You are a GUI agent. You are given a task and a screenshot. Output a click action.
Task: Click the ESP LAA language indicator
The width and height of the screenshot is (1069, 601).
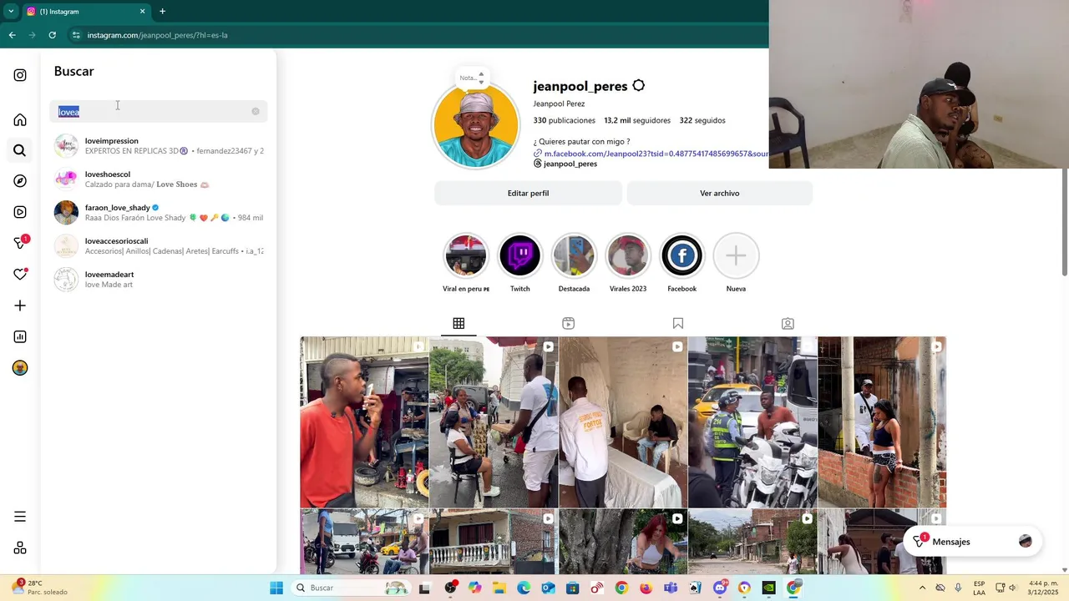[x=980, y=588]
